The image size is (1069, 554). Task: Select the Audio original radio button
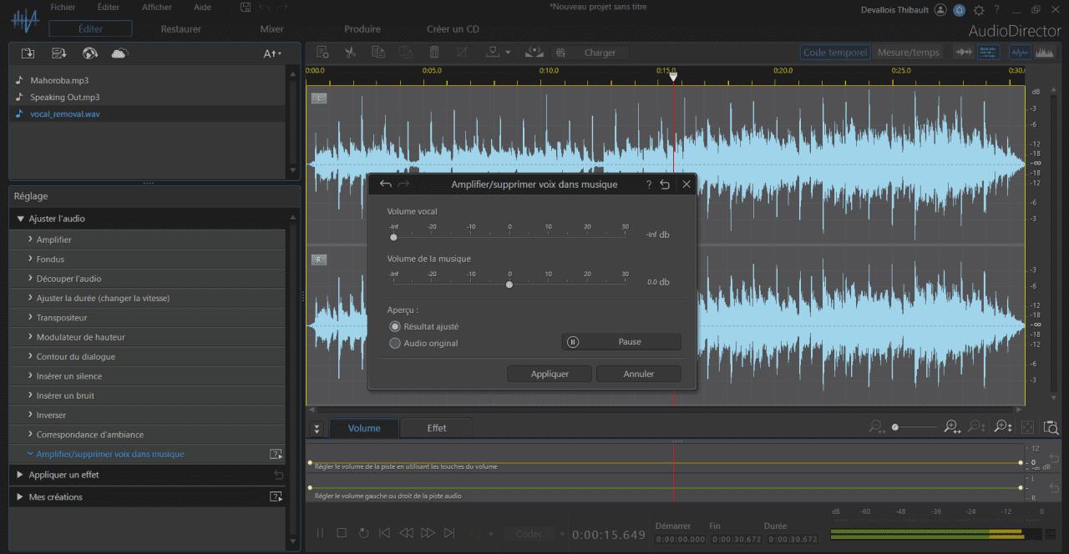click(x=393, y=341)
